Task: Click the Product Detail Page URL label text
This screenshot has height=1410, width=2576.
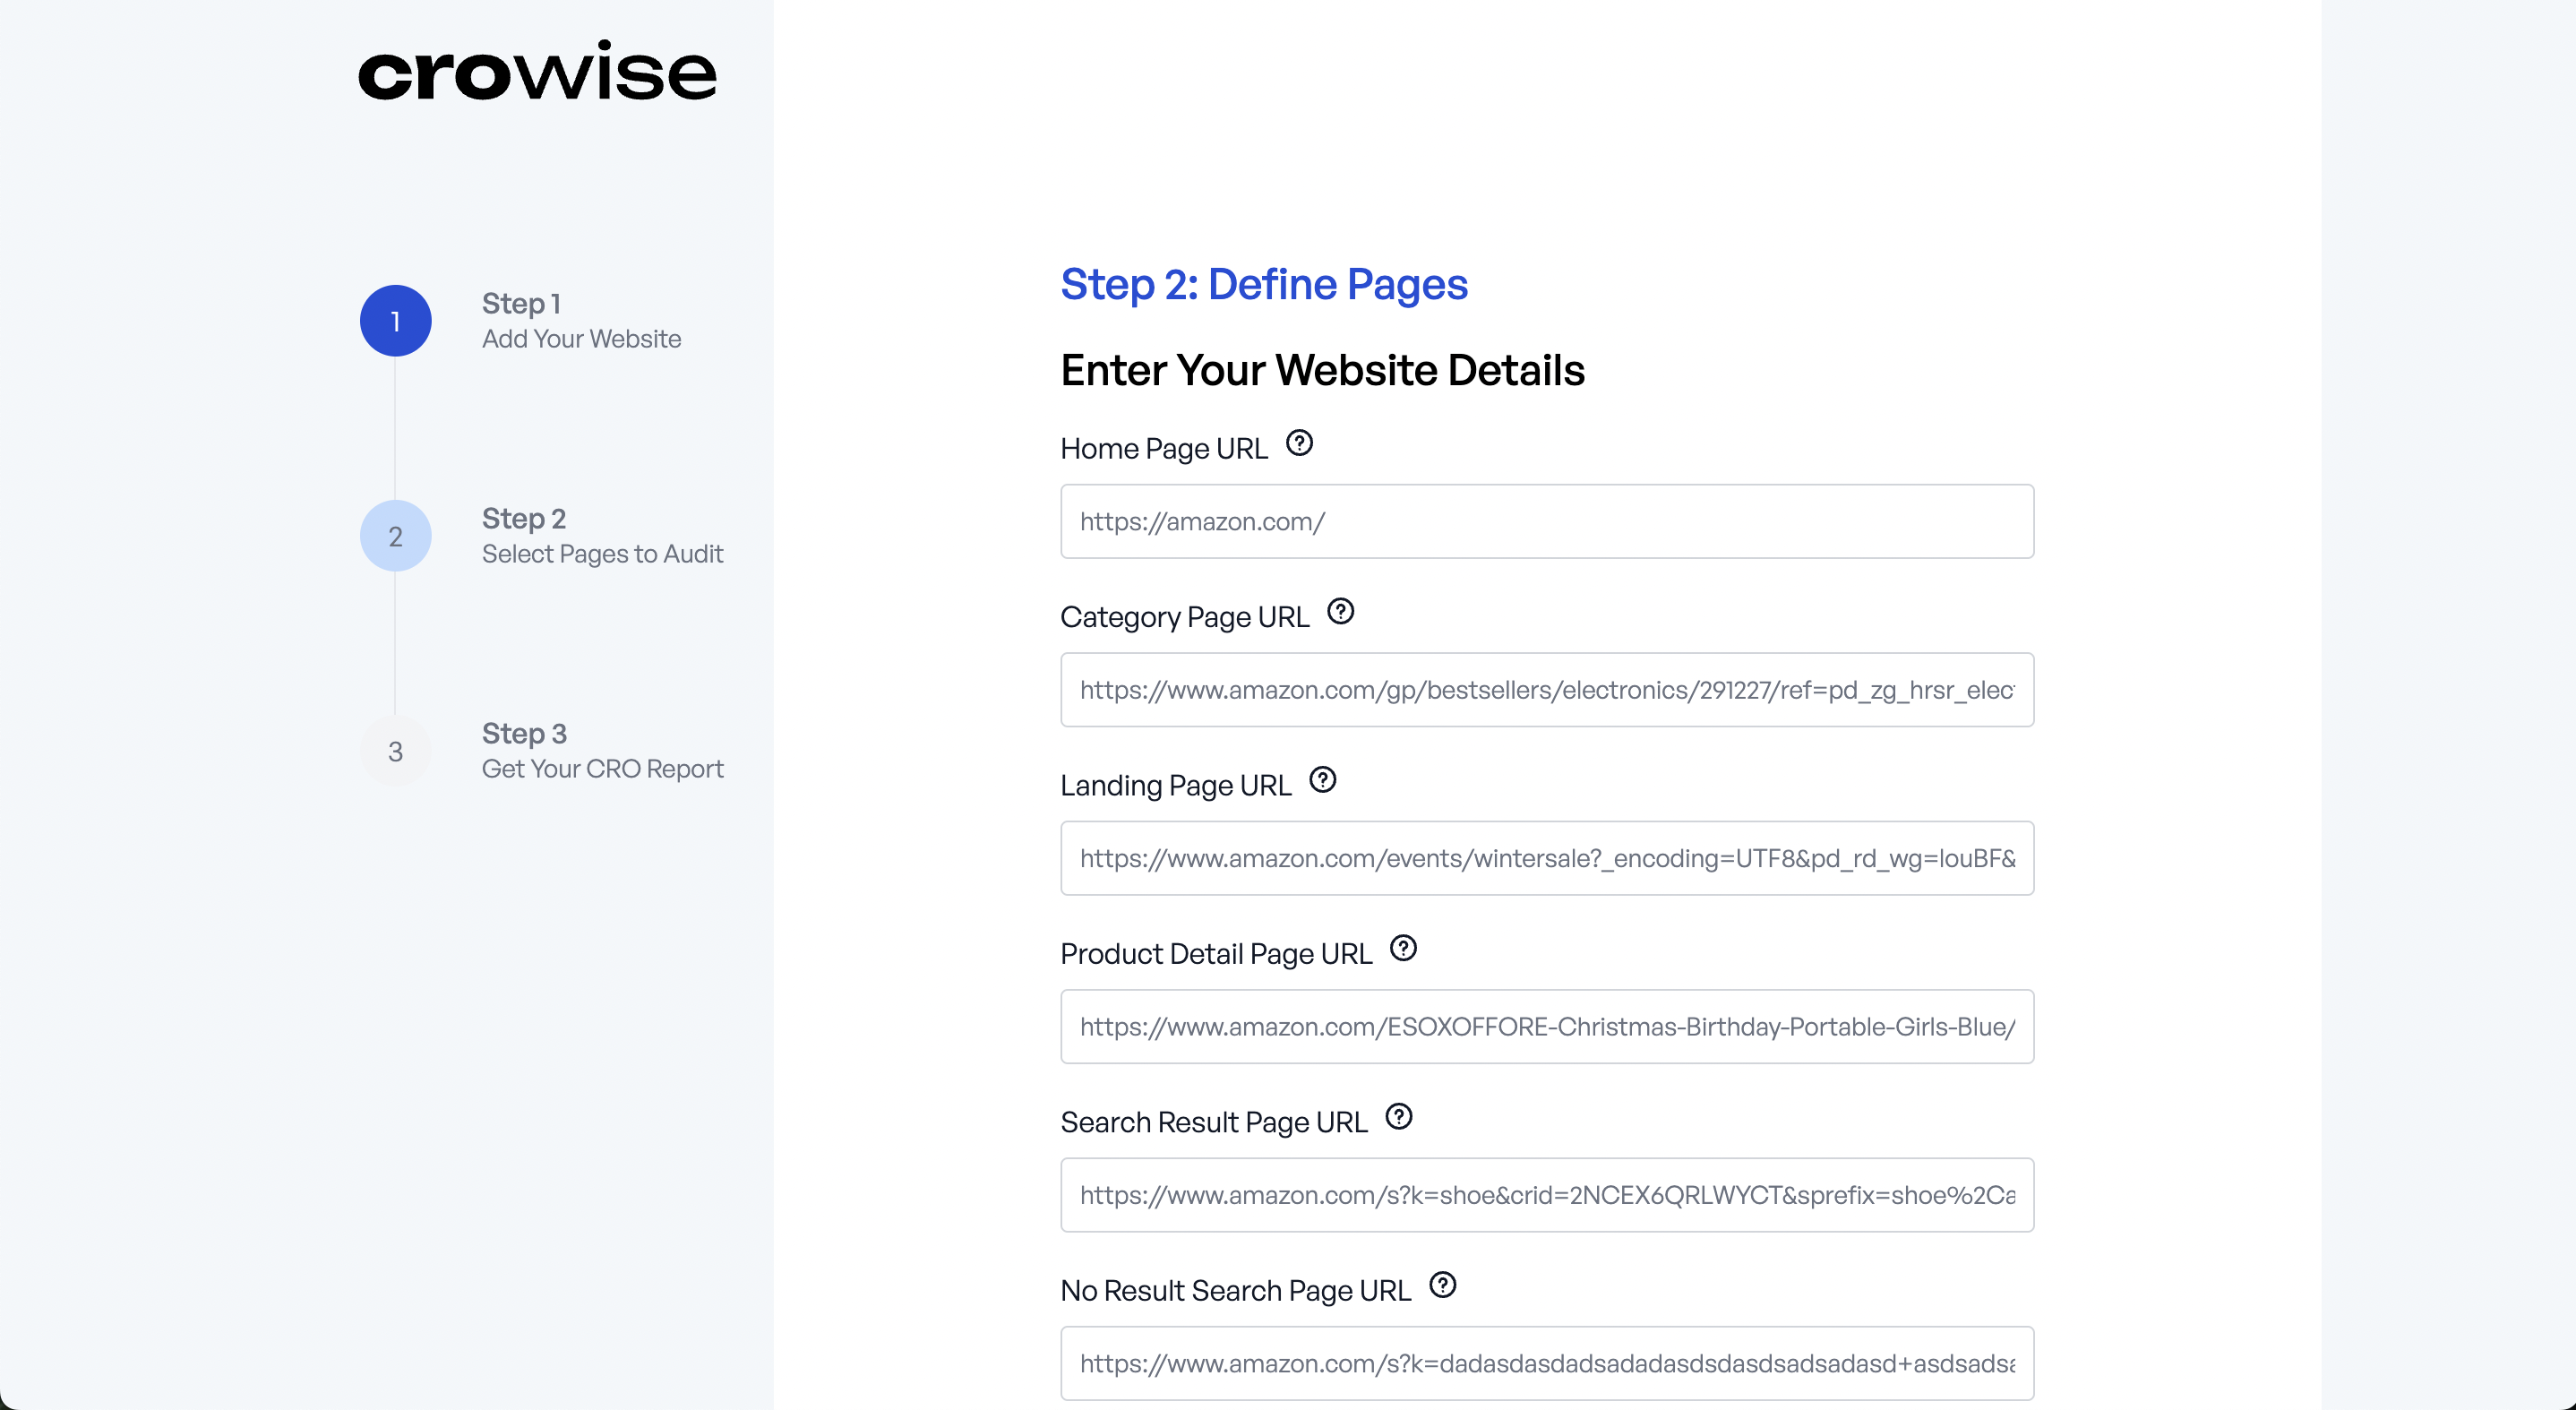Action: tap(1216, 954)
